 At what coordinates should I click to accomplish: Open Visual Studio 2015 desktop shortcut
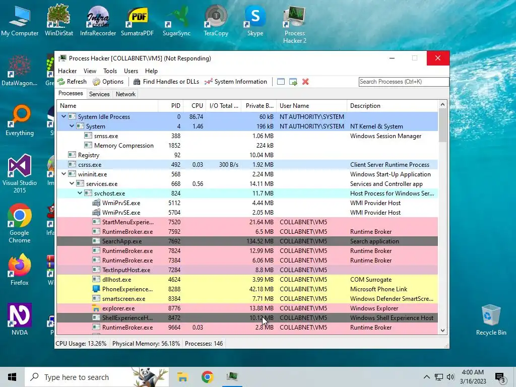[x=20, y=174]
